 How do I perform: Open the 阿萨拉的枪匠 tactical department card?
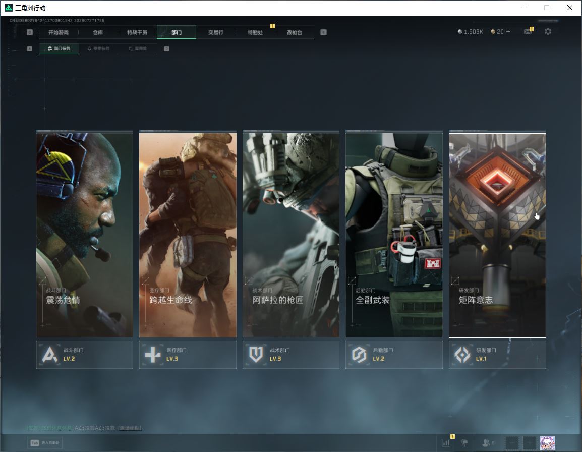pyautogui.click(x=291, y=235)
